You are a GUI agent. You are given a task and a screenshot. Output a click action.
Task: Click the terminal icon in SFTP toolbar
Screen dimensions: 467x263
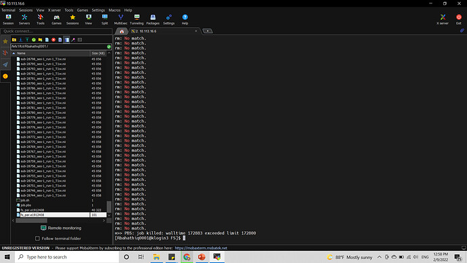[x=80, y=40]
